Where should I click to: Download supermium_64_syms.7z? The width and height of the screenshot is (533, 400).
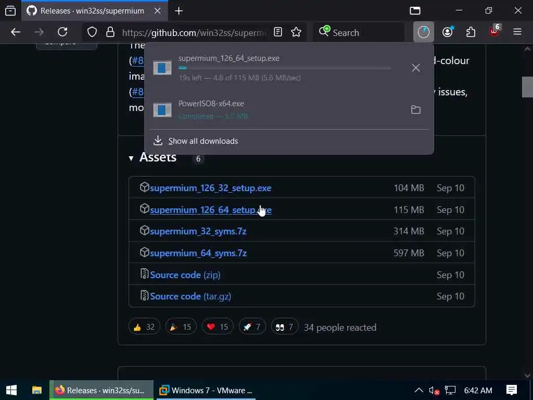198,253
